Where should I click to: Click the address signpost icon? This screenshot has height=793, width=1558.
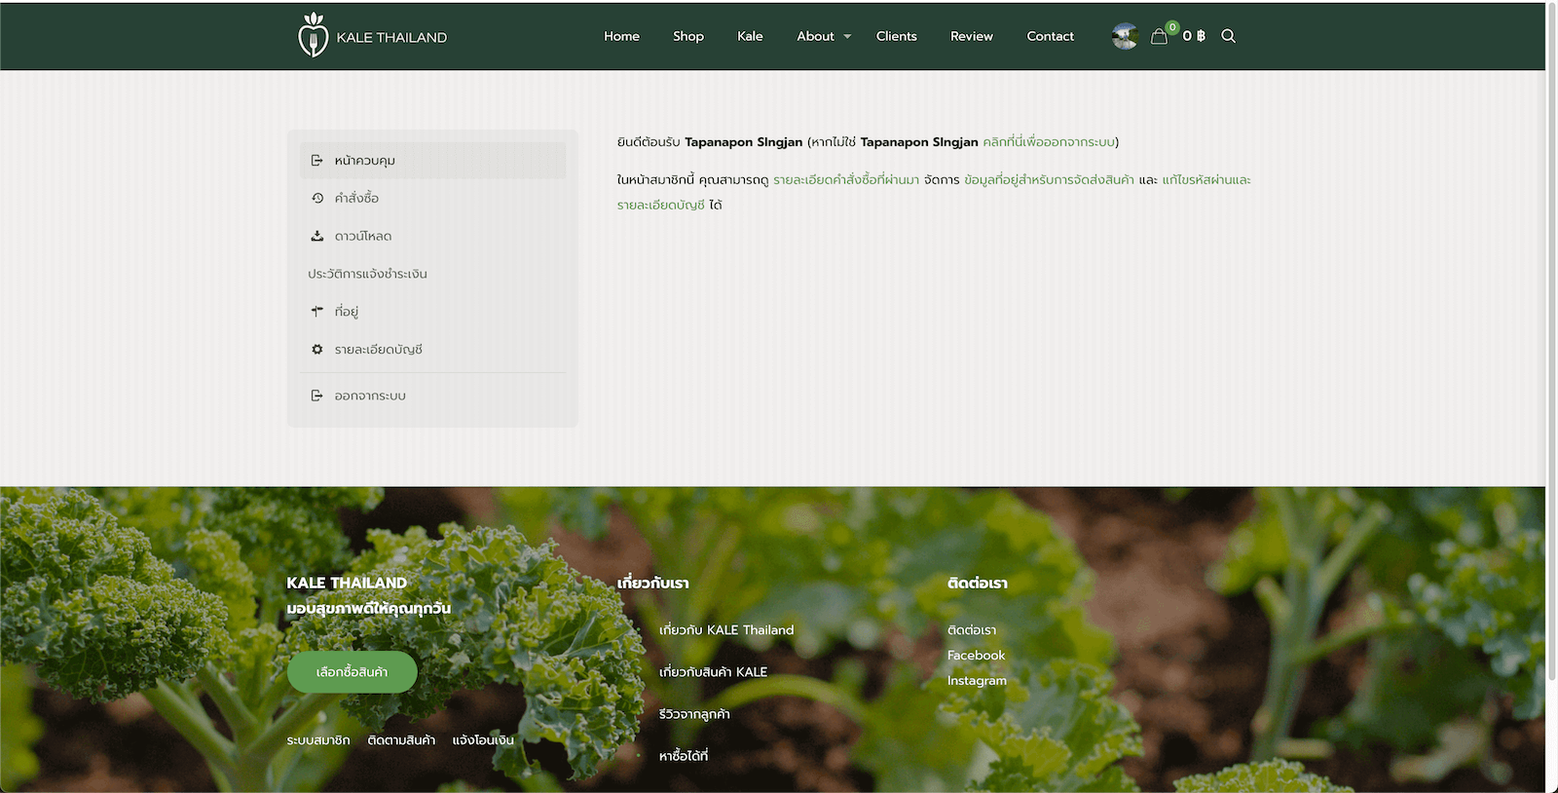[x=316, y=312]
